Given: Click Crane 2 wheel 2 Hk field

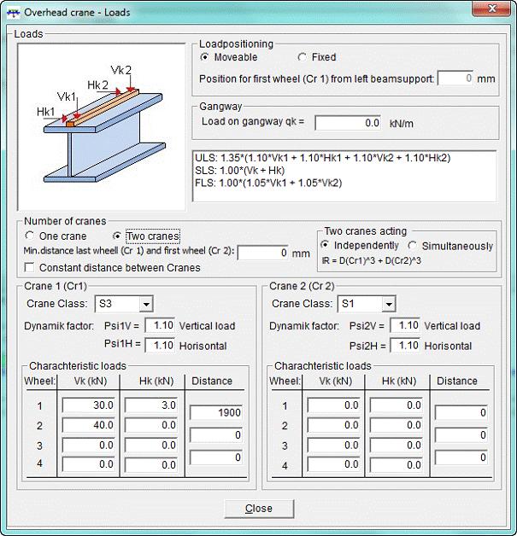Looking at the screenshot, I should pyautogui.click(x=397, y=425).
